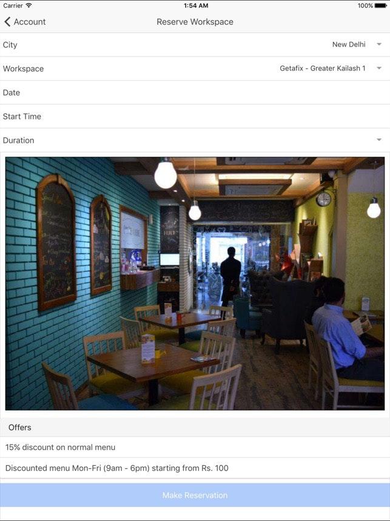
Task: Select the Date field
Action: tap(195, 92)
